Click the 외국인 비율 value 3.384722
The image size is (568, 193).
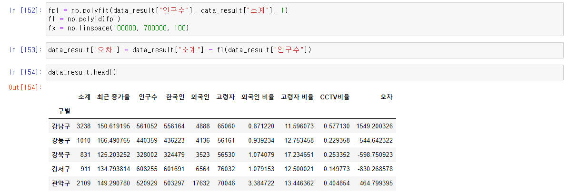coord(261,183)
